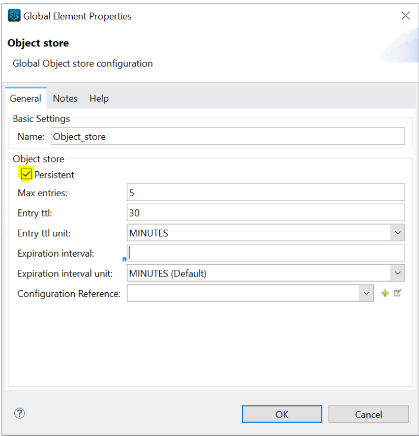Click the help question mark icon

[19, 413]
